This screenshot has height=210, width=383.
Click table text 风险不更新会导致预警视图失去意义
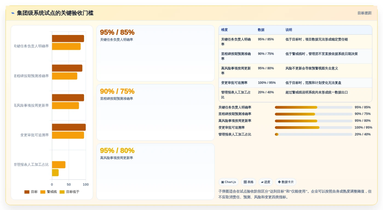(312, 68)
